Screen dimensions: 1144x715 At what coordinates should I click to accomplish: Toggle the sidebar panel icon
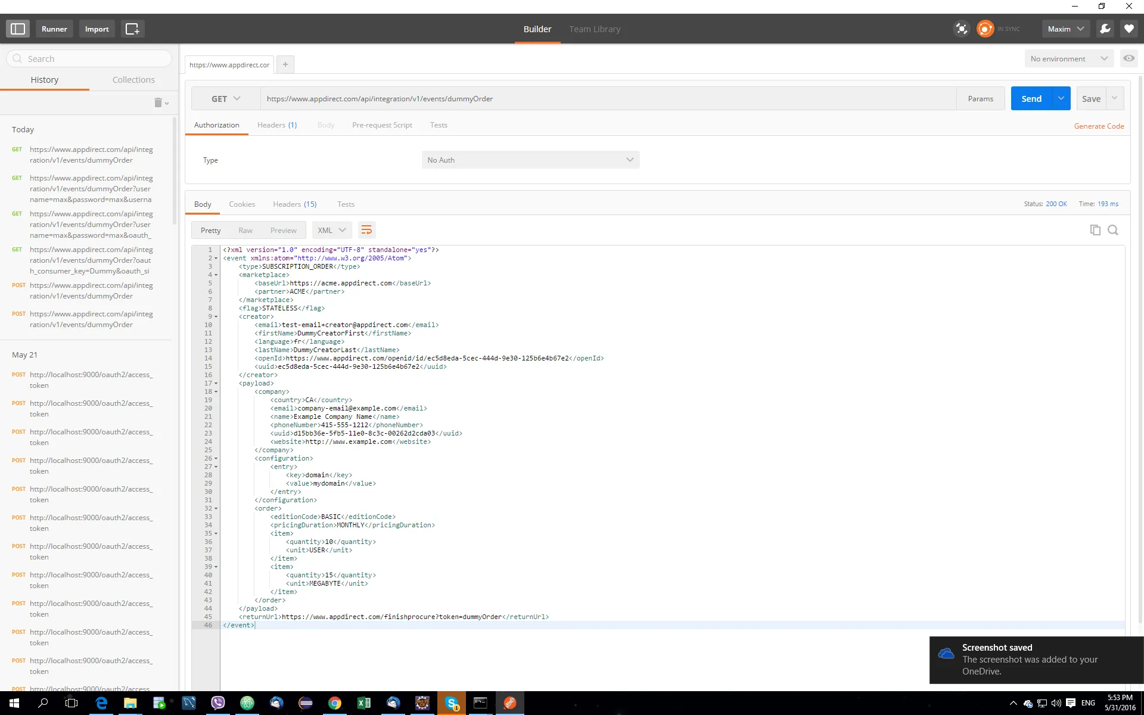(x=18, y=29)
